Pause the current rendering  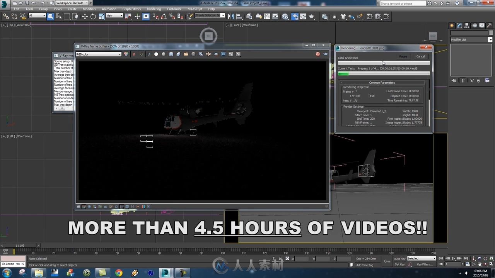pos(403,56)
